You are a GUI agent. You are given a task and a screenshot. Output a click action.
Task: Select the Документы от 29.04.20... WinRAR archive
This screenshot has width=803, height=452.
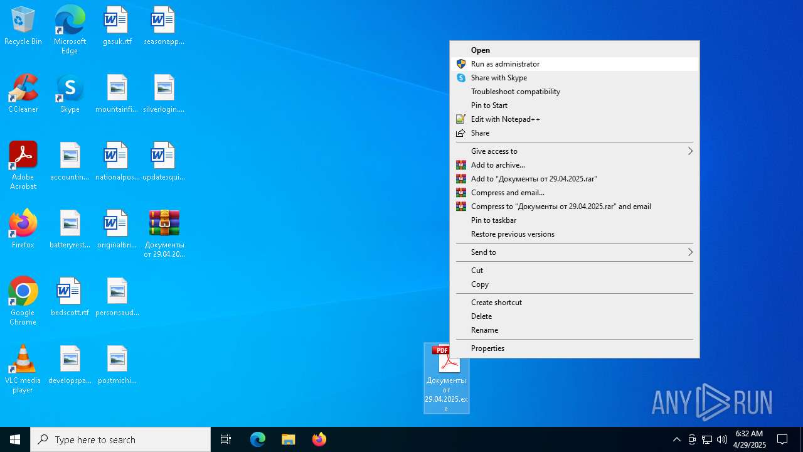coord(164,234)
